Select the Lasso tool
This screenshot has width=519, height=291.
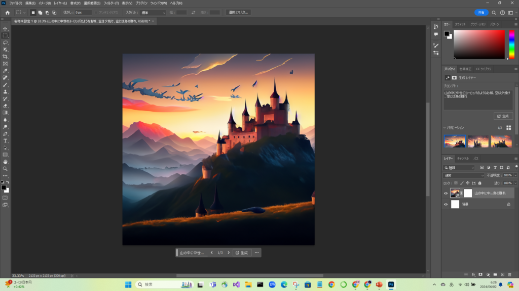[x=5, y=43]
